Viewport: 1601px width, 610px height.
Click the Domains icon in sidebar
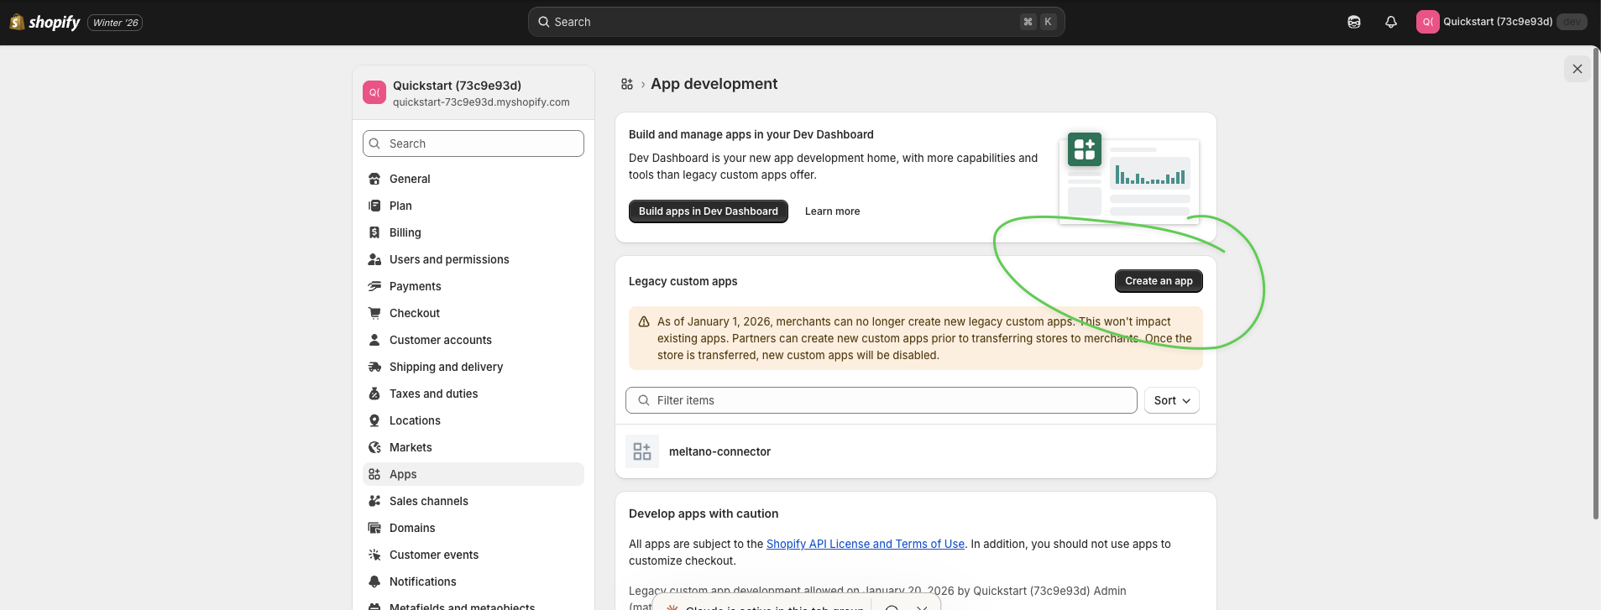click(374, 528)
